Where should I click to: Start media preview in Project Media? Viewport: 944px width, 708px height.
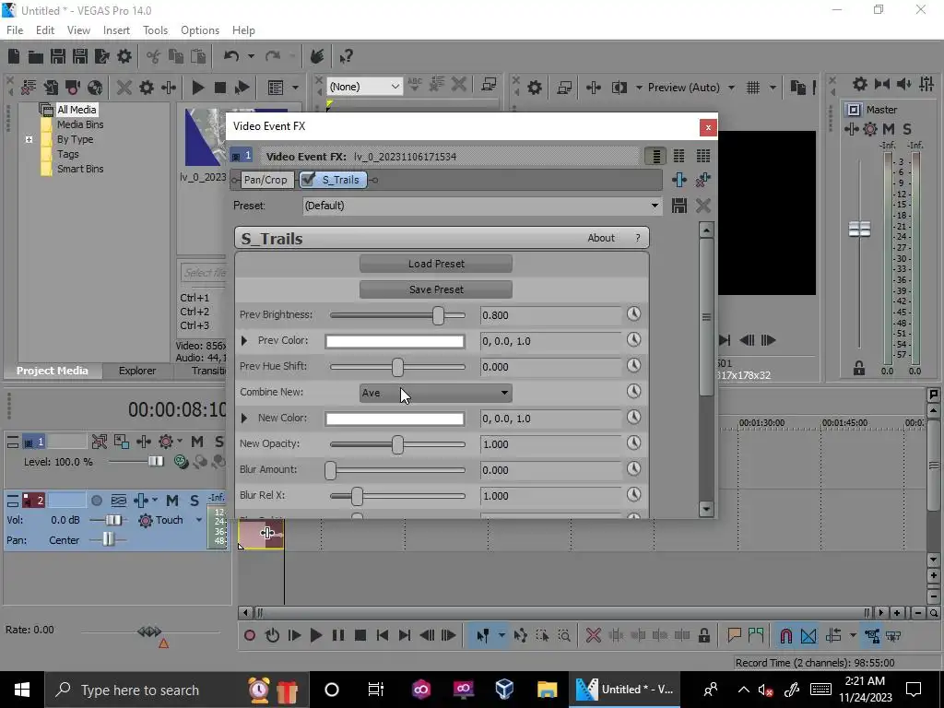197,88
